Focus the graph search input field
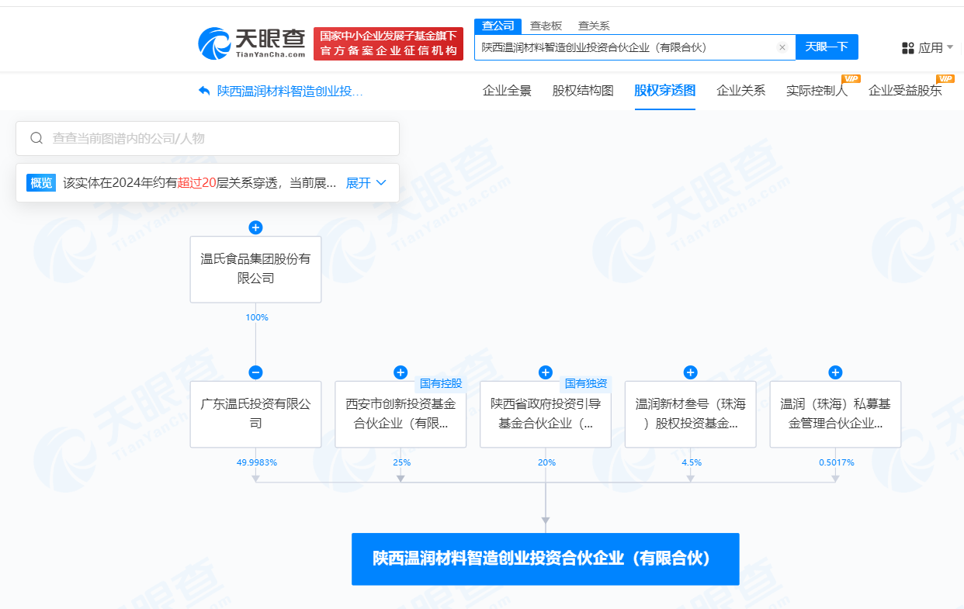964x609 pixels. (x=217, y=138)
